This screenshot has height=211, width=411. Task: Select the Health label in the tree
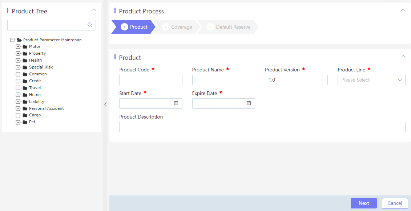click(x=35, y=60)
